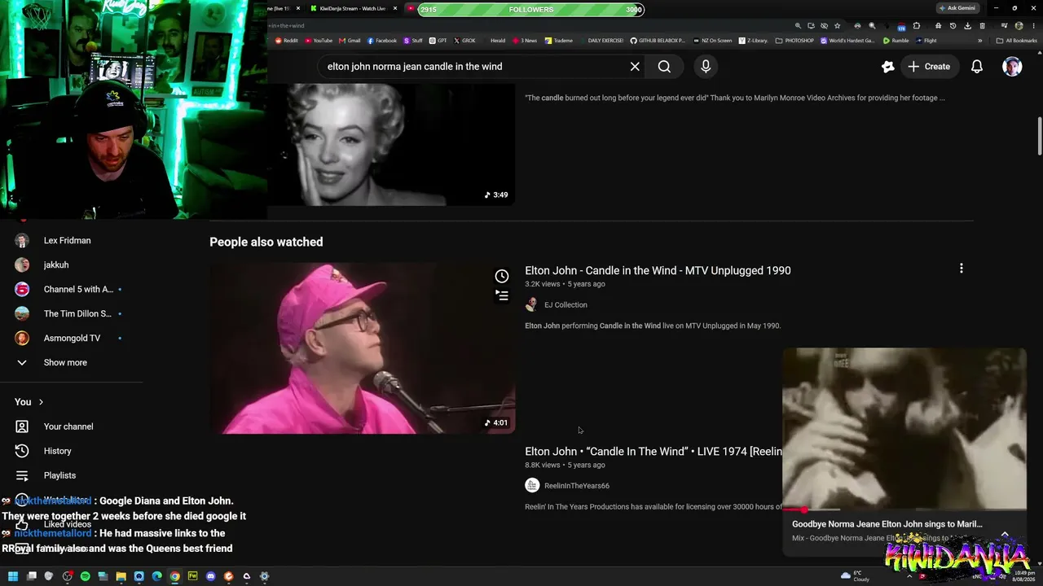Image resolution: width=1043 pixels, height=586 pixels.
Task: Expand the You section in sidebar
Action: point(29,402)
